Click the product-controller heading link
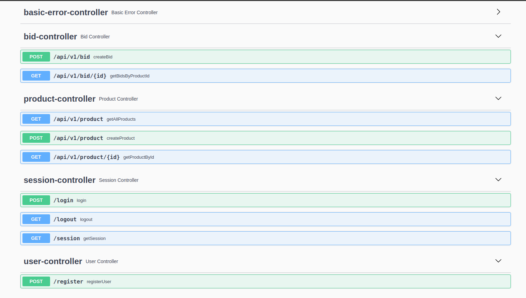This screenshot has width=526, height=298. tap(59, 99)
